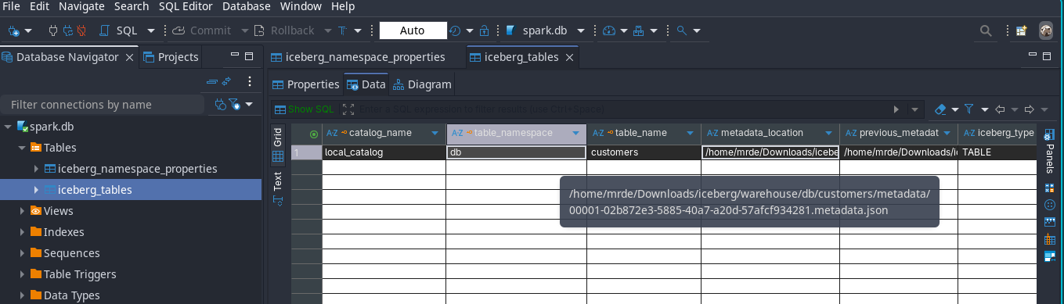Select Data Types in navigator tree
1064x304 pixels.
click(71, 295)
